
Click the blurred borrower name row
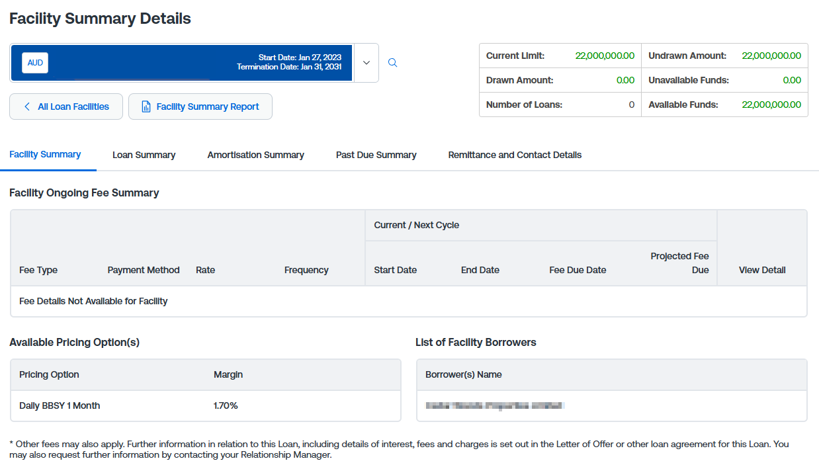click(612, 405)
